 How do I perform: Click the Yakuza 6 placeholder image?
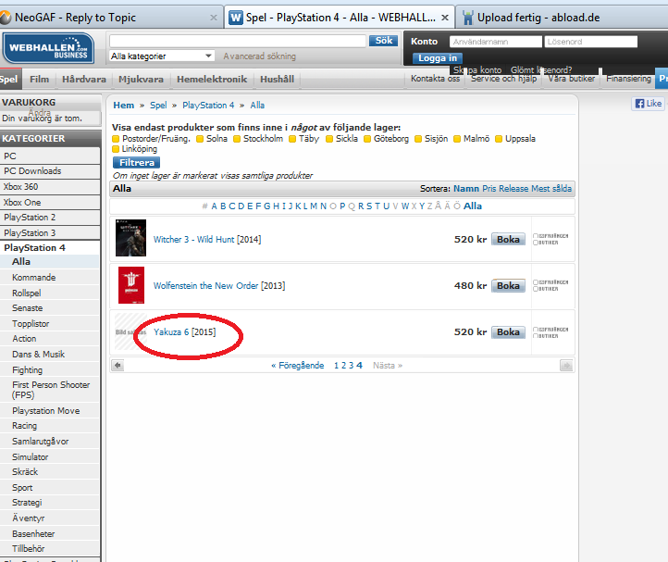[130, 331]
